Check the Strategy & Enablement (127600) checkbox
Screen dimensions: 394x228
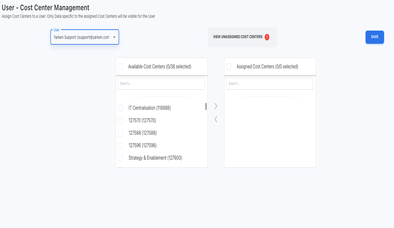click(120, 158)
